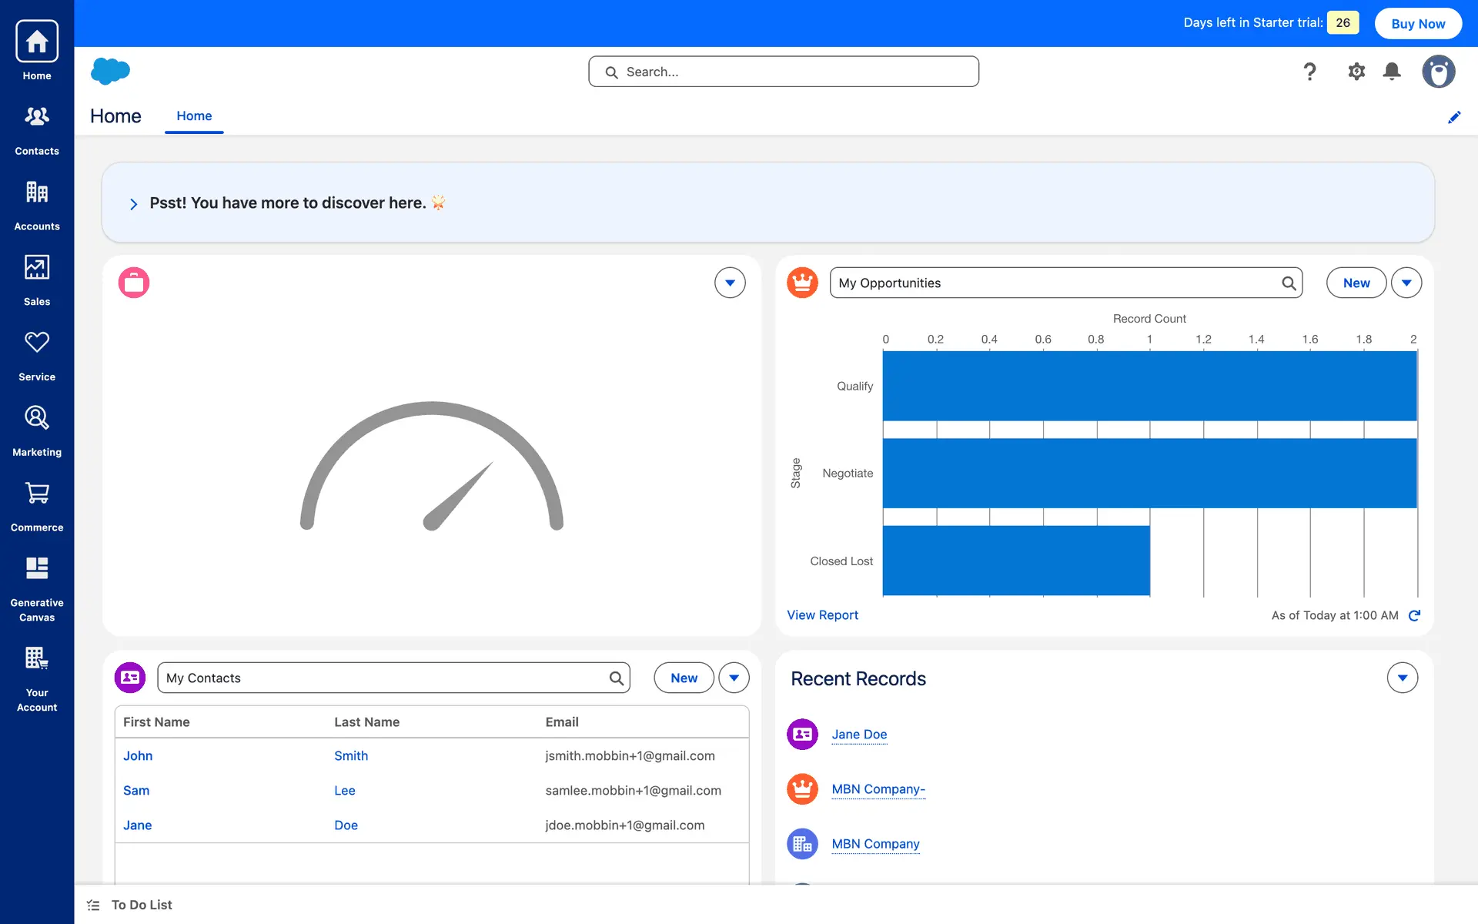Refresh the opportunities chart
Viewport: 1478px width, 924px height.
pyautogui.click(x=1414, y=615)
